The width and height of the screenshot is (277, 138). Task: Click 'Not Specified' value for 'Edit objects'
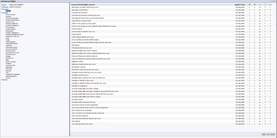[240, 45]
